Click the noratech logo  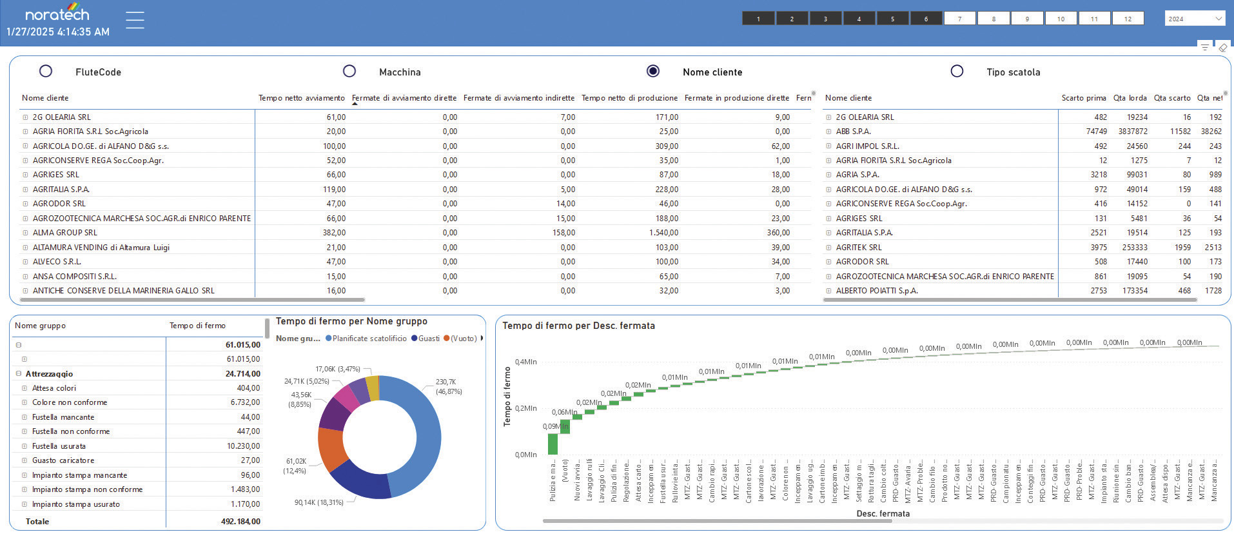pos(57,13)
